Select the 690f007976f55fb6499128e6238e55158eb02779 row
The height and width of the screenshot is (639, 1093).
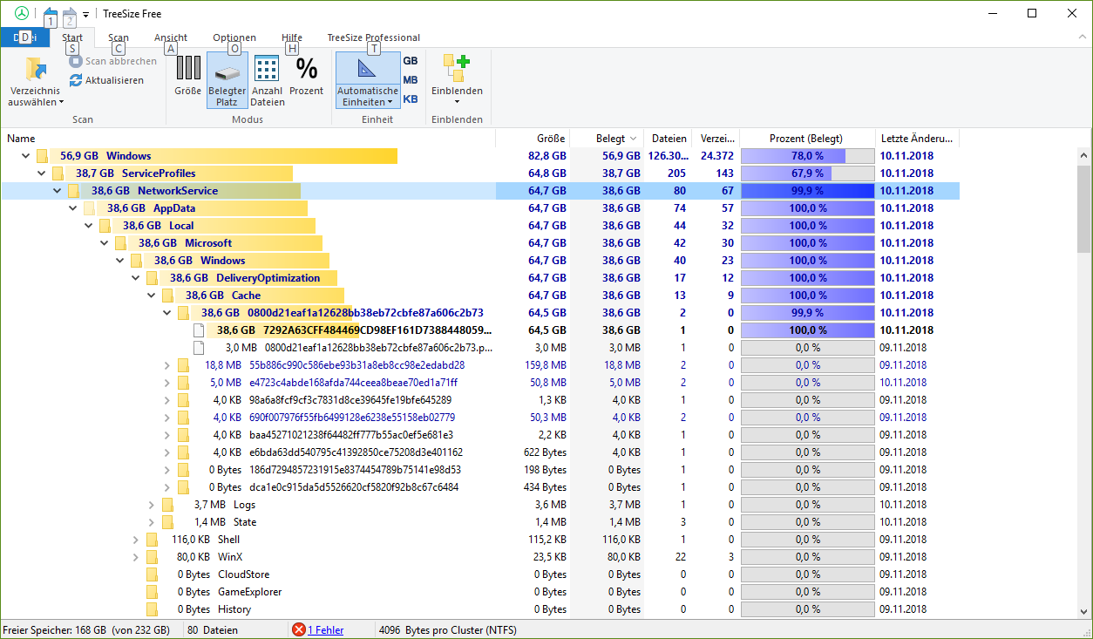(x=480, y=418)
